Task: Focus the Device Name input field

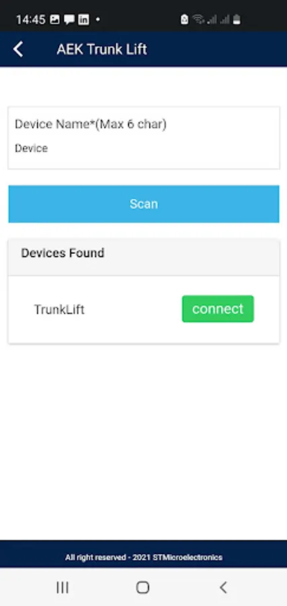Action: (144, 137)
